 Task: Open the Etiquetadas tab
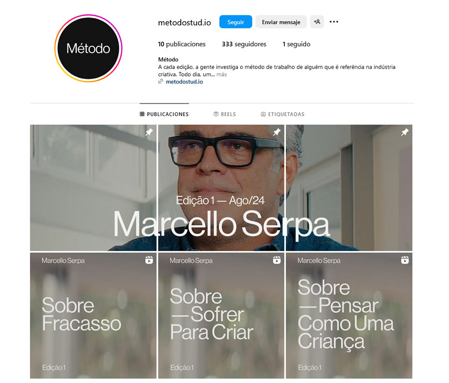(x=282, y=114)
